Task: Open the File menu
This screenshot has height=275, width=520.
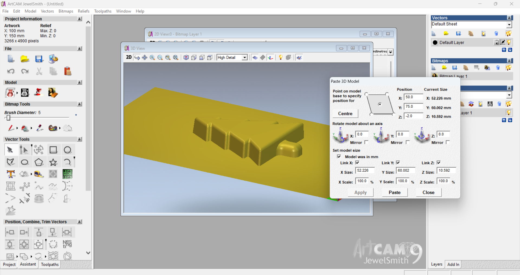Action: 5,11
